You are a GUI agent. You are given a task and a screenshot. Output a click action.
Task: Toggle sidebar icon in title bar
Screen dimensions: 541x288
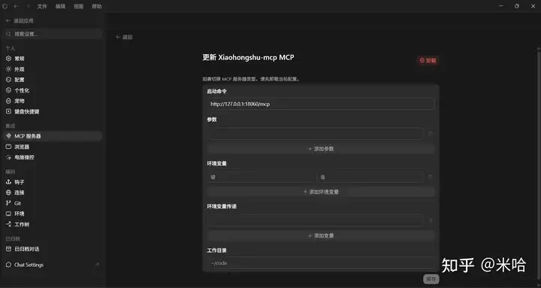[x=5, y=6]
